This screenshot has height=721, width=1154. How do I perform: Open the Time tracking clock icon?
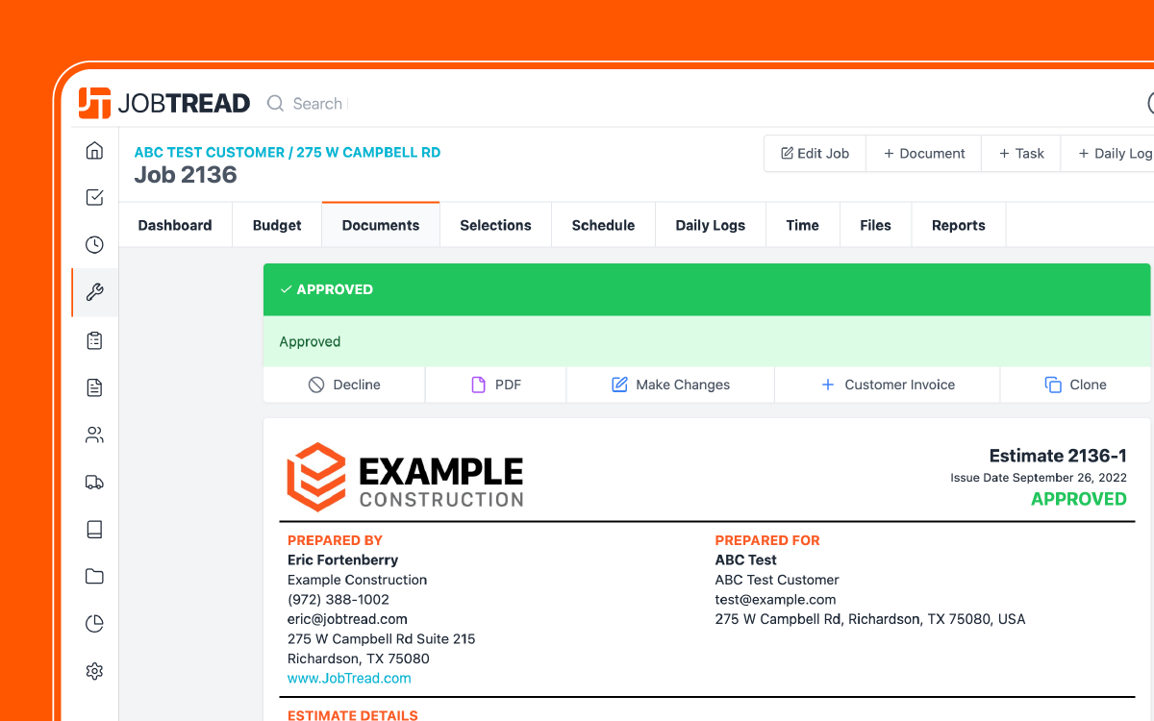coord(93,244)
